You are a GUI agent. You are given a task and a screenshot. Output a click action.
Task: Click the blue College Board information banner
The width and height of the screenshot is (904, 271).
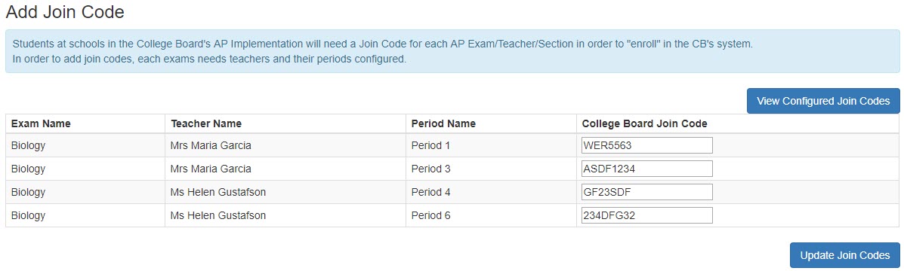[x=452, y=52]
